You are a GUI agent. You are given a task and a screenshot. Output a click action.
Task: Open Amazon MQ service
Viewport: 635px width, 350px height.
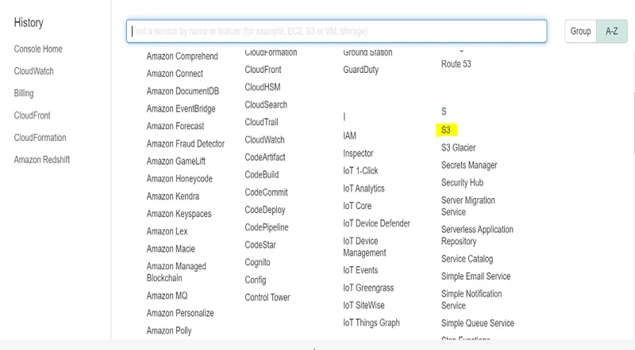[x=167, y=296]
